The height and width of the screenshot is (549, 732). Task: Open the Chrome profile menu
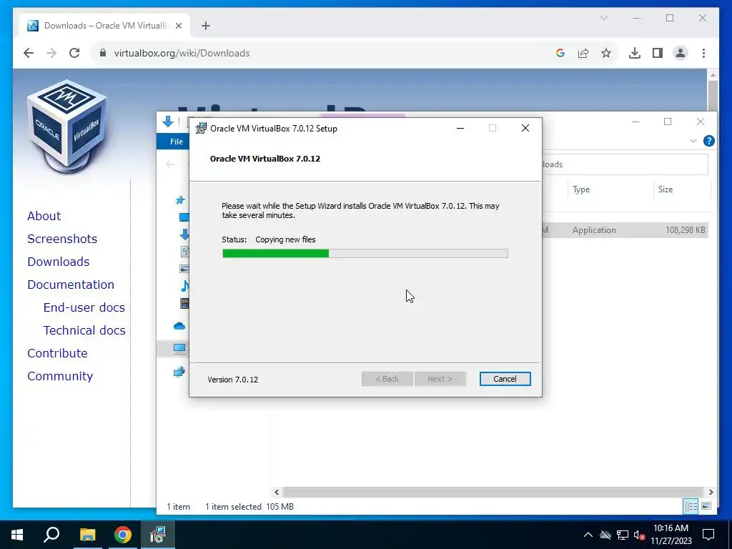(x=681, y=53)
